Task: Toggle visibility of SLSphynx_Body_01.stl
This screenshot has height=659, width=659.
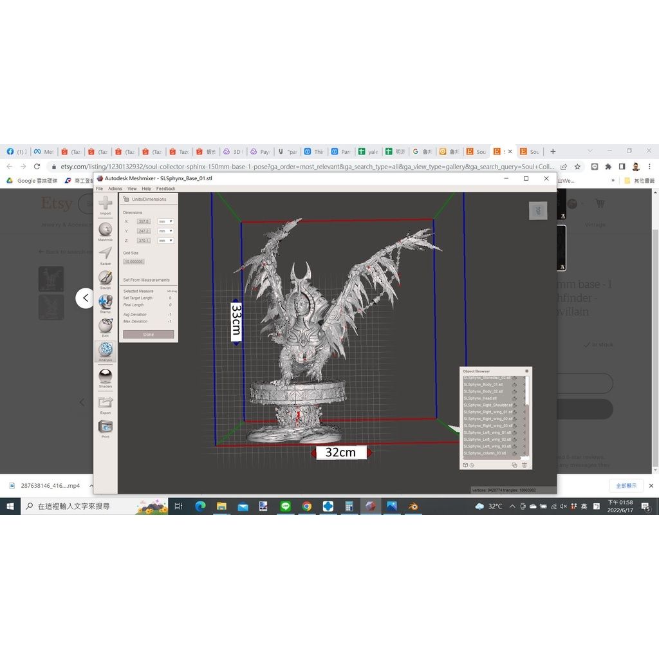Action: coord(515,385)
